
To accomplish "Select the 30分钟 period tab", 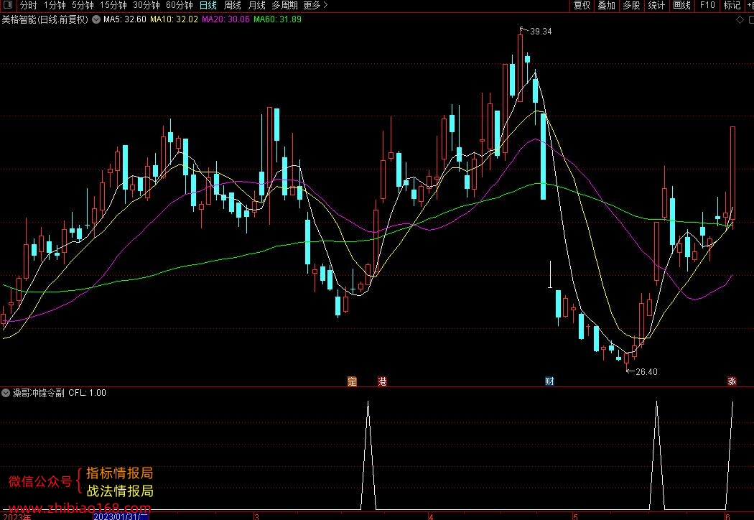I will (146, 5).
